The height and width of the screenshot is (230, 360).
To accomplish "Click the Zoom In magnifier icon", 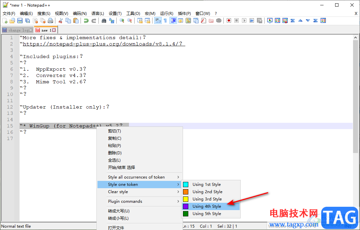I will click(x=122, y=21).
